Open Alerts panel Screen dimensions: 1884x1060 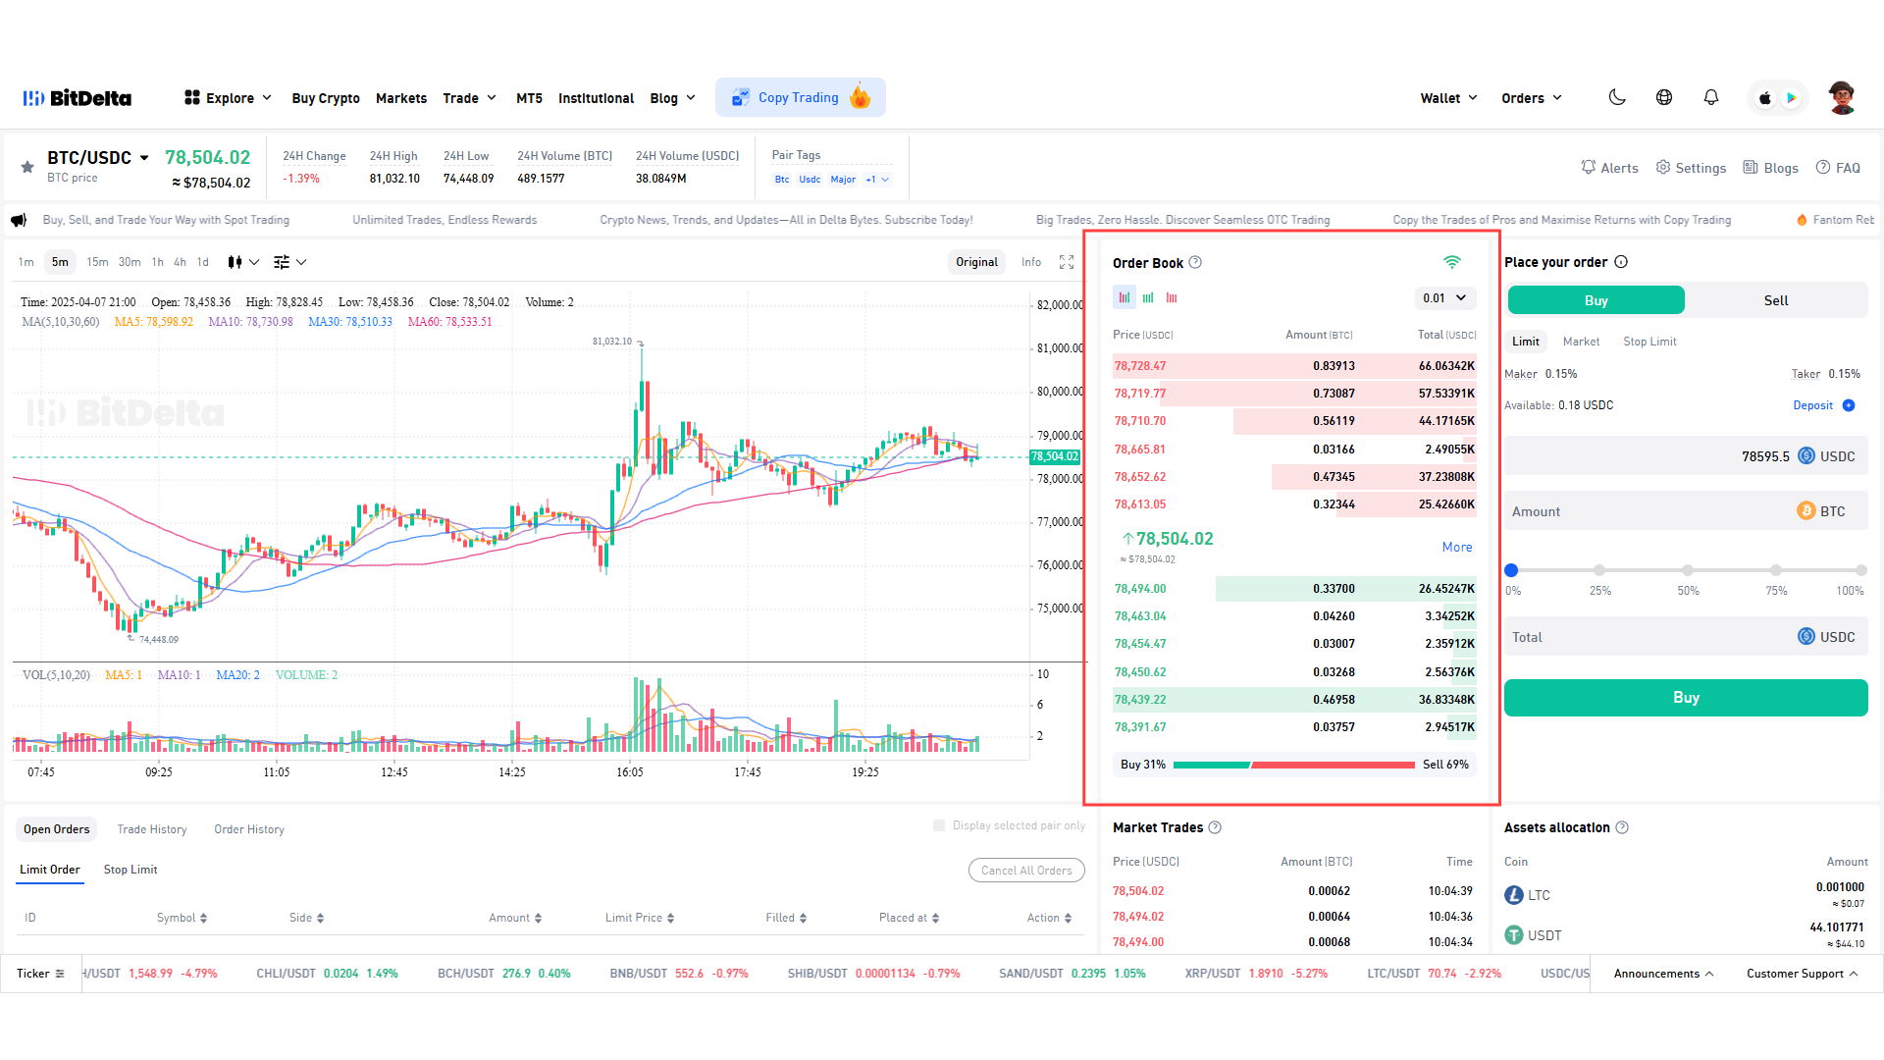[1609, 168]
